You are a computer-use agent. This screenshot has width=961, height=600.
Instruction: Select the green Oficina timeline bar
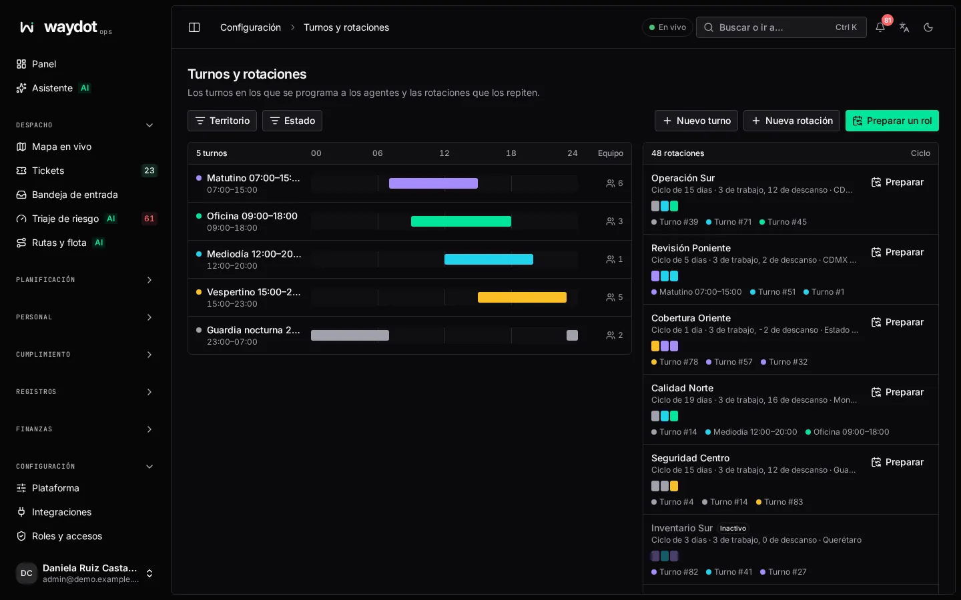pyautogui.click(x=461, y=221)
